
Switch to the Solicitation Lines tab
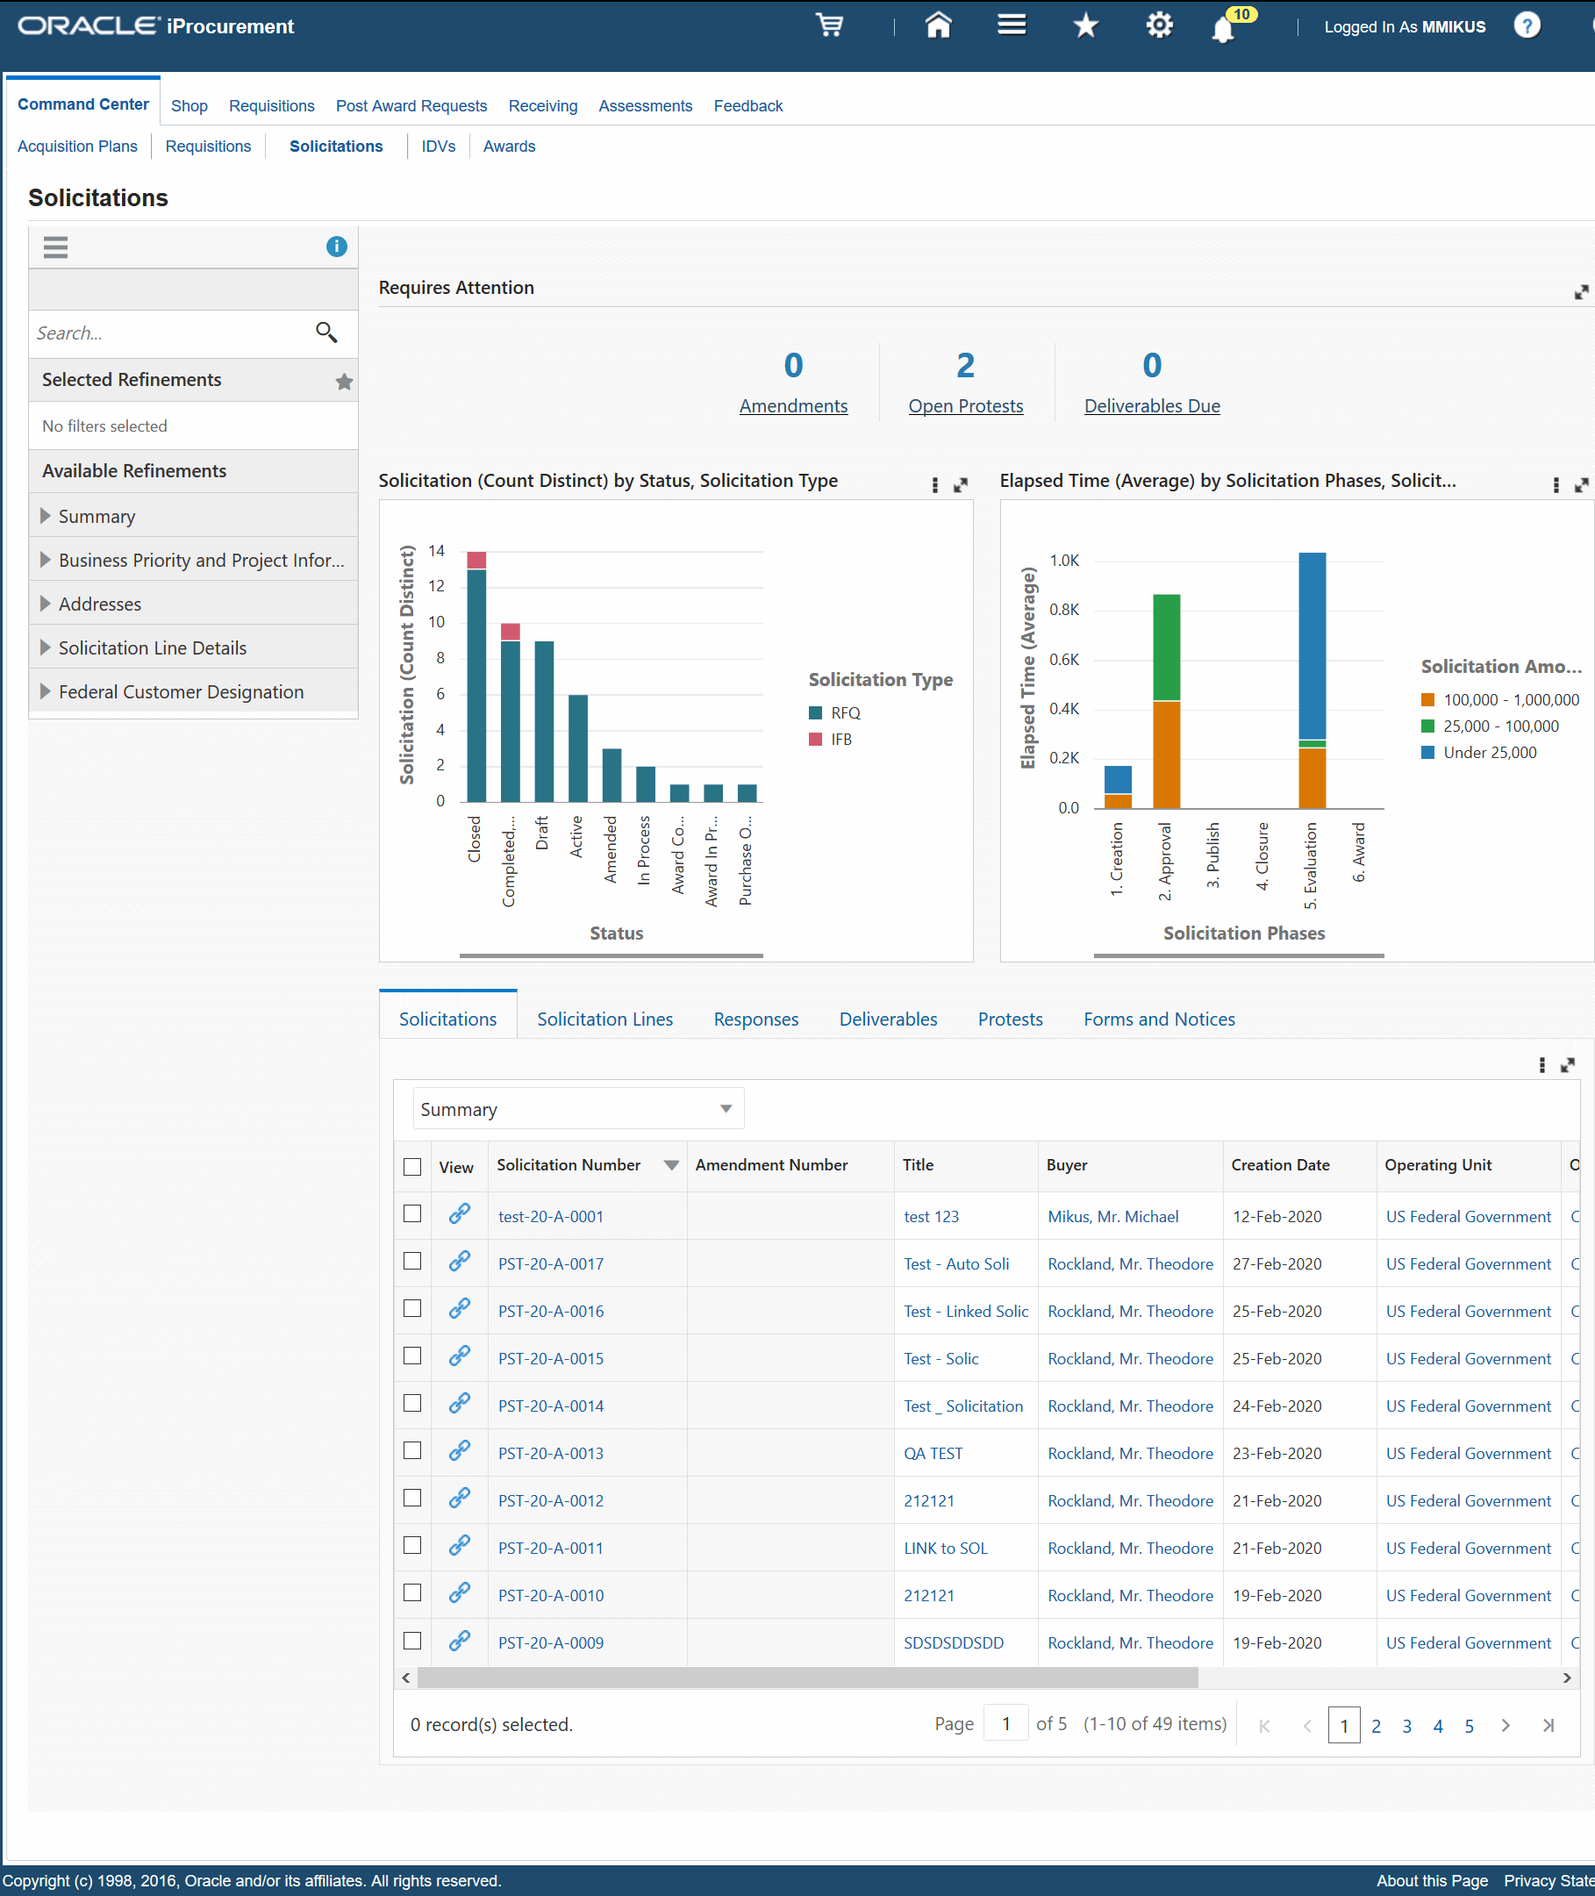[604, 1019]
